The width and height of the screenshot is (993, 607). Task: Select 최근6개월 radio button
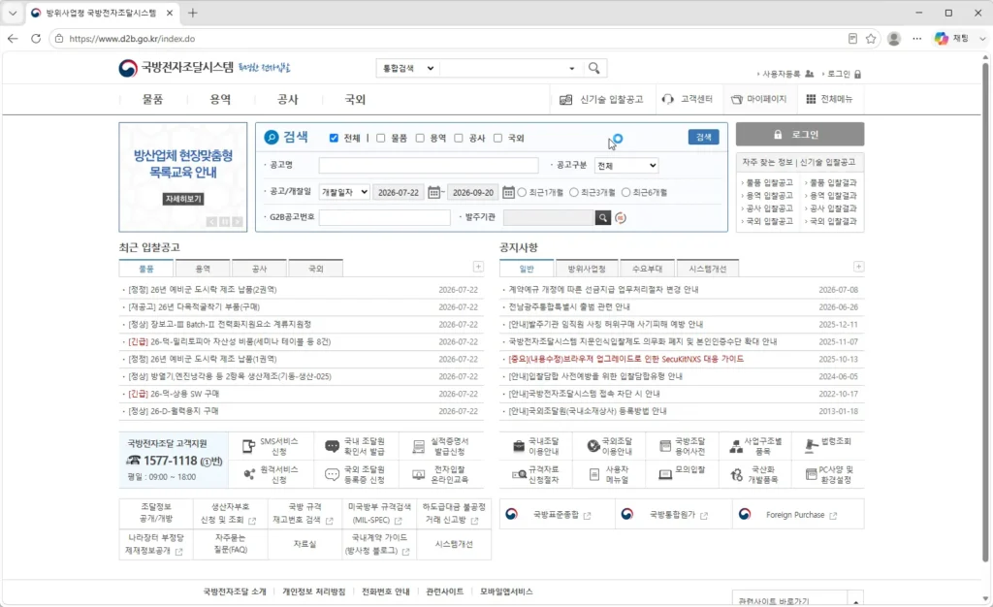click(x=625, y=192)
